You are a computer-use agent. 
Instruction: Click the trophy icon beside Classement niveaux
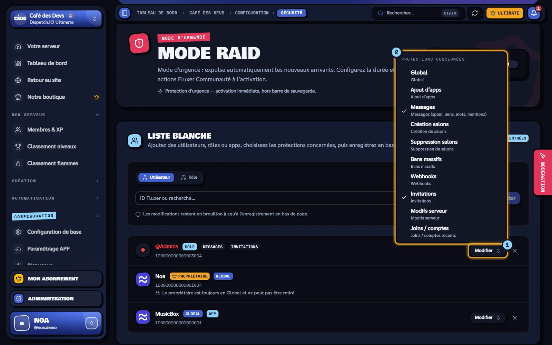[18, 147]
